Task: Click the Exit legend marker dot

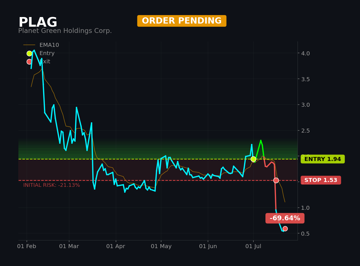Action: 29,62
